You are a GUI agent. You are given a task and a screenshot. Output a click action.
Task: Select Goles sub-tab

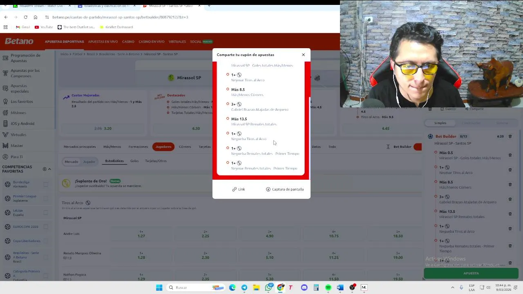(x=134, y=161)
